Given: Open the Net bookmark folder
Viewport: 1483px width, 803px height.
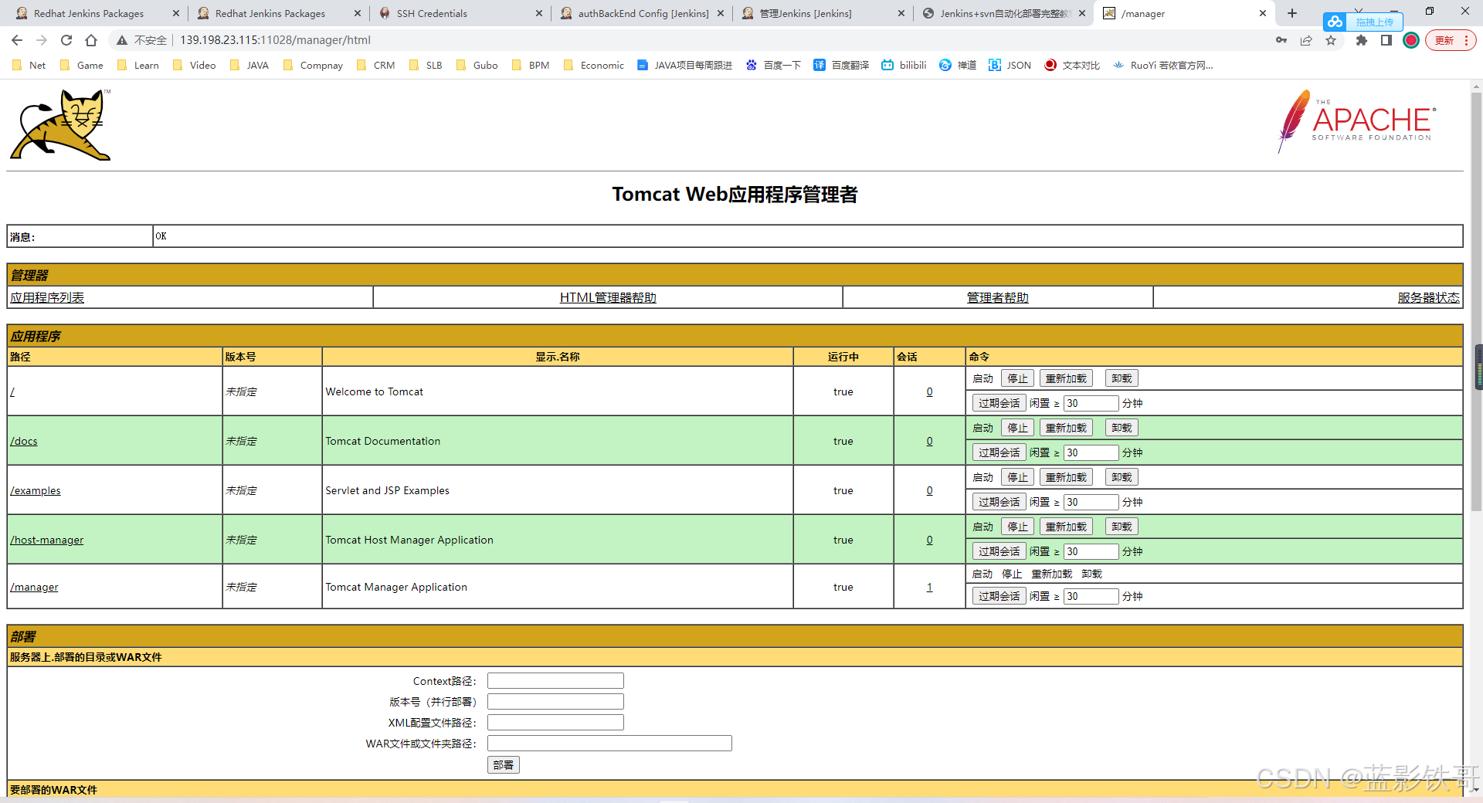Looking at the screenshot, I should tap(29, 66).
